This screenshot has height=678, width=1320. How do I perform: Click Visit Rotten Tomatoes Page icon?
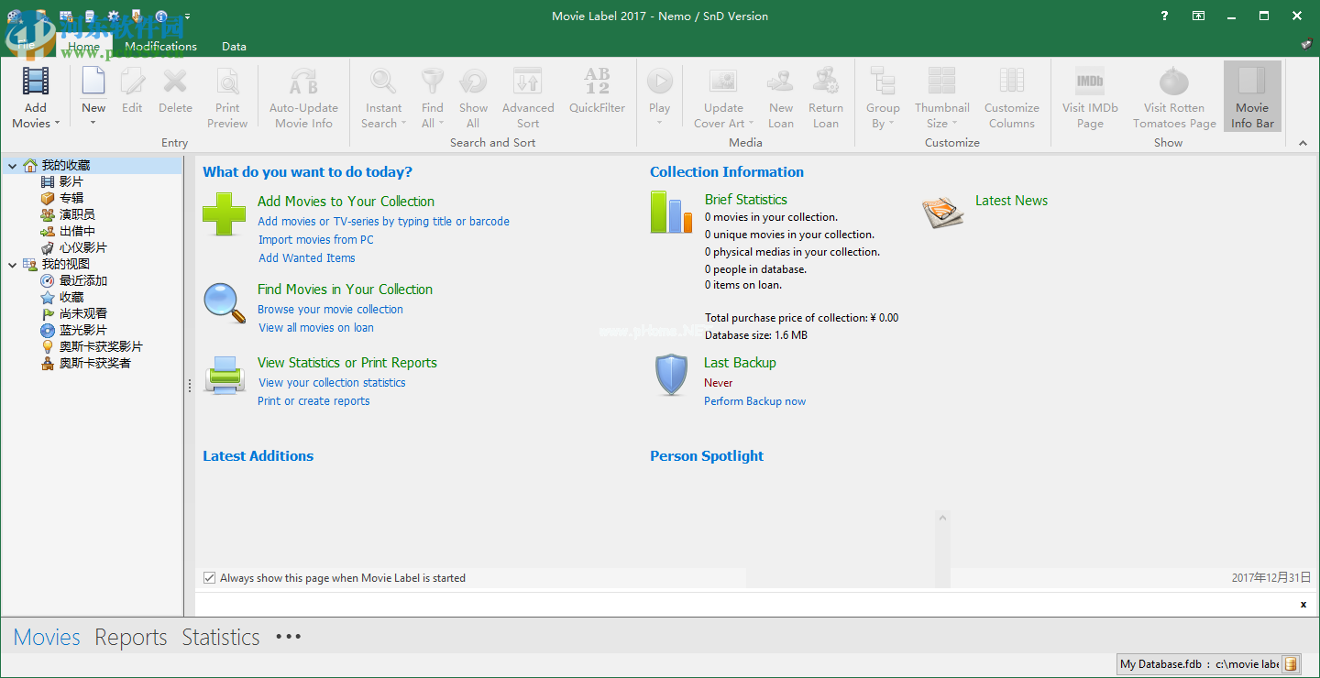[1174, 82]
